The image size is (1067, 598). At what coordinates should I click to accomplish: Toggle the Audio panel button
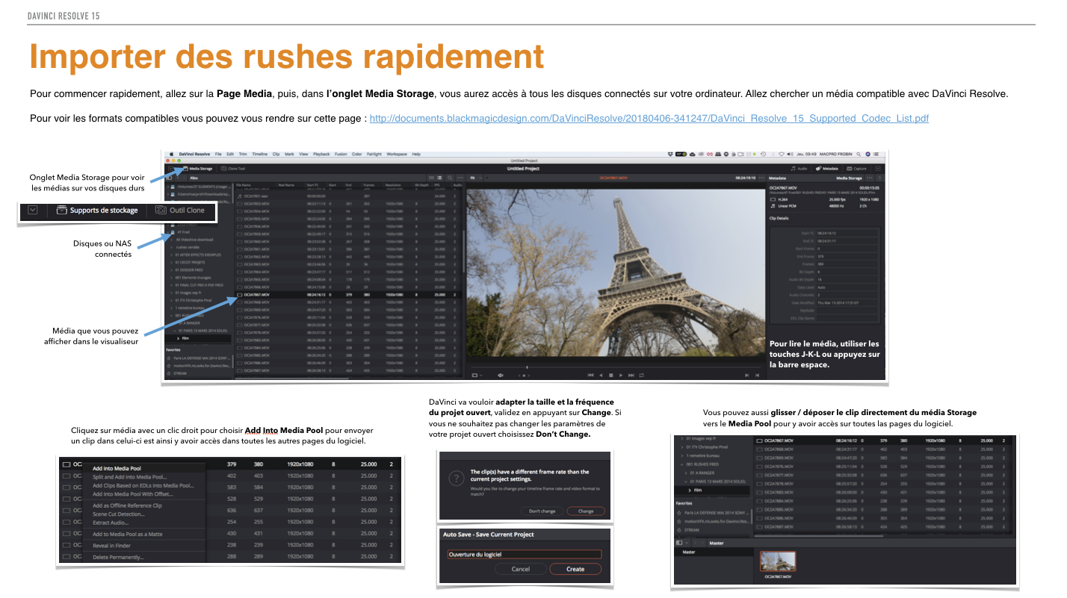(799, 169)
